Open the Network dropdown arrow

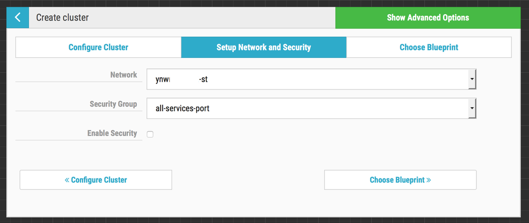pyautogui.click(x=471, y=80)
